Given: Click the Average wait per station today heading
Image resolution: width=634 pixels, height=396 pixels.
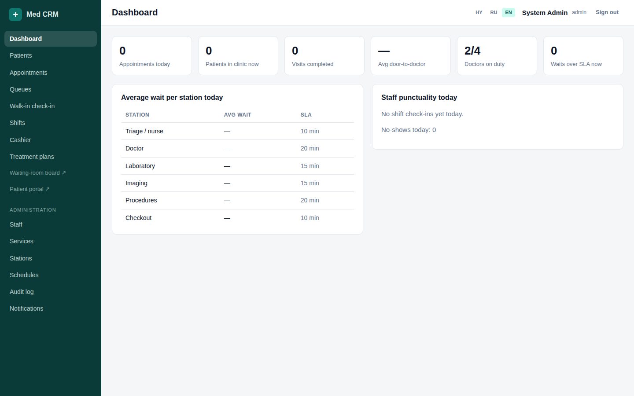Looking at the screenshot, I should (x=172, y=98).
